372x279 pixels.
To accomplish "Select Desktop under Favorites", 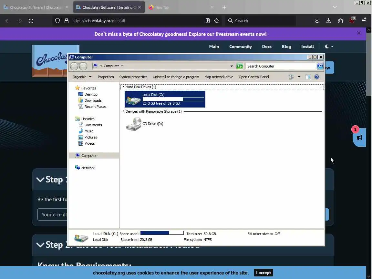I will [x=88, y=94].
